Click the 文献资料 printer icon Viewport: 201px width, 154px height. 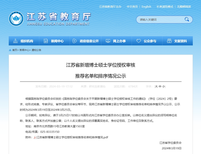point(169,41)
